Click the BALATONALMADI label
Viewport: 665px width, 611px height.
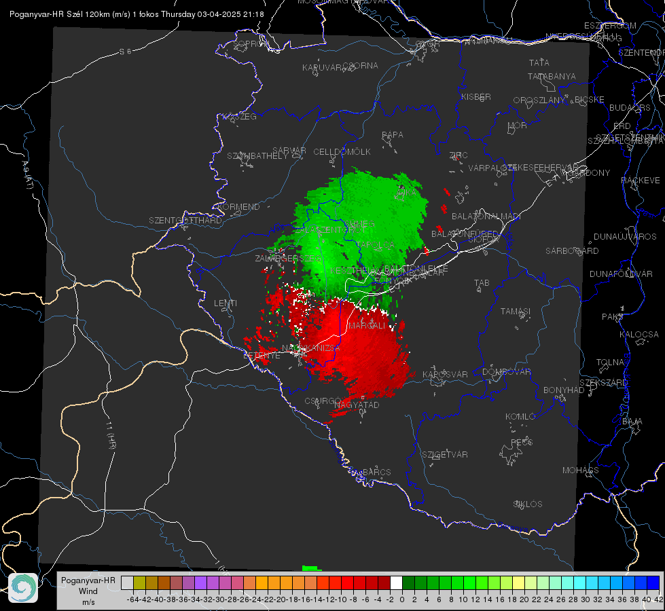coord(486,216)
